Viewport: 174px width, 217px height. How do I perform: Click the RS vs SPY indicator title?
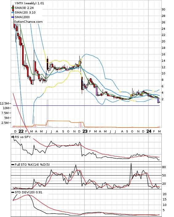pos(23,137)
